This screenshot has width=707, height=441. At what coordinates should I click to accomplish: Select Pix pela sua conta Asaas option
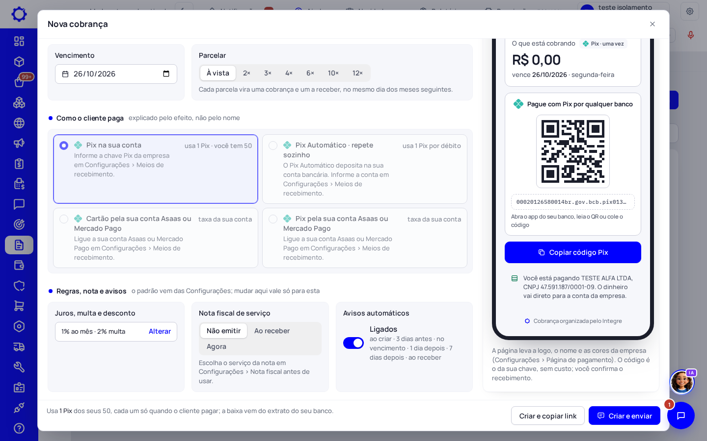point(365,238)
